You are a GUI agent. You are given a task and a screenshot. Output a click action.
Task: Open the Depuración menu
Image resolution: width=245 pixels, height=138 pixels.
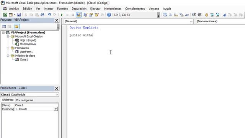pyautogui.click(x=79, y=8)
